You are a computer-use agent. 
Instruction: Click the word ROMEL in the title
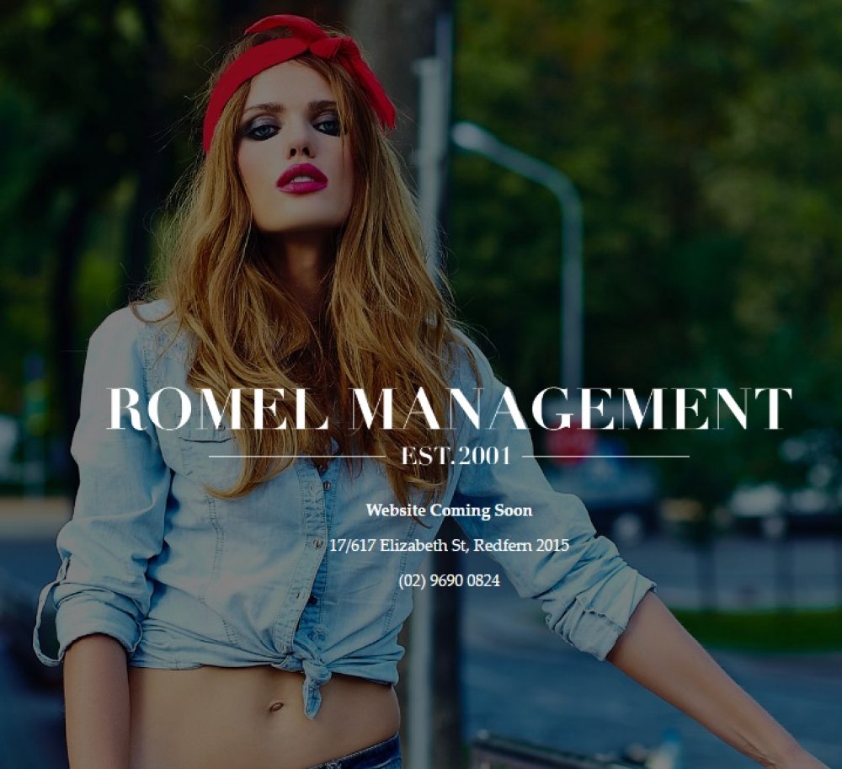218,410
